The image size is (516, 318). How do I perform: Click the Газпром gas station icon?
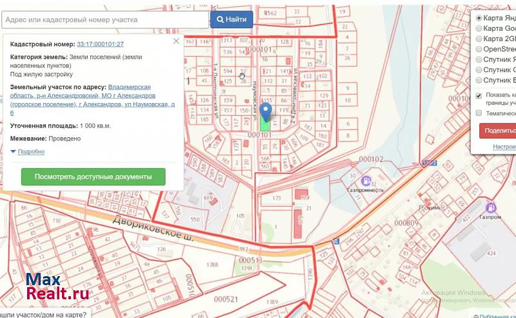(x=490, y=207)
